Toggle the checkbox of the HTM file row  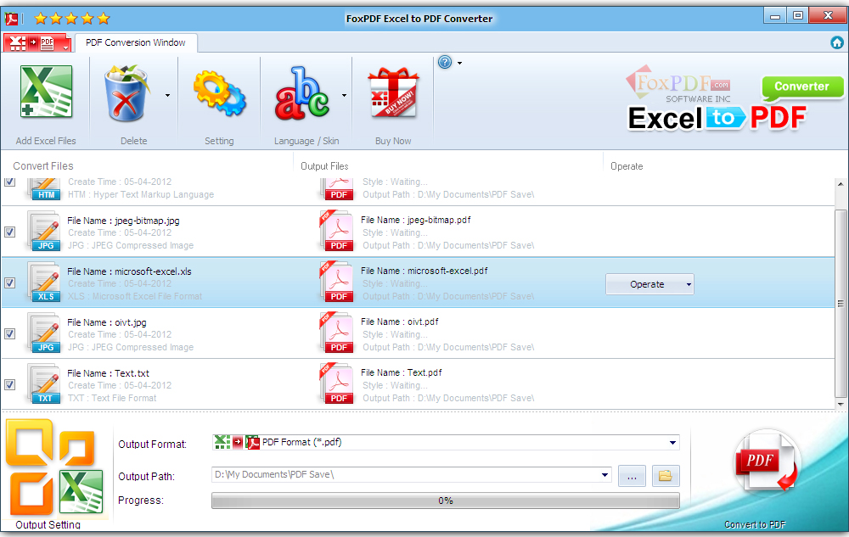9,182
